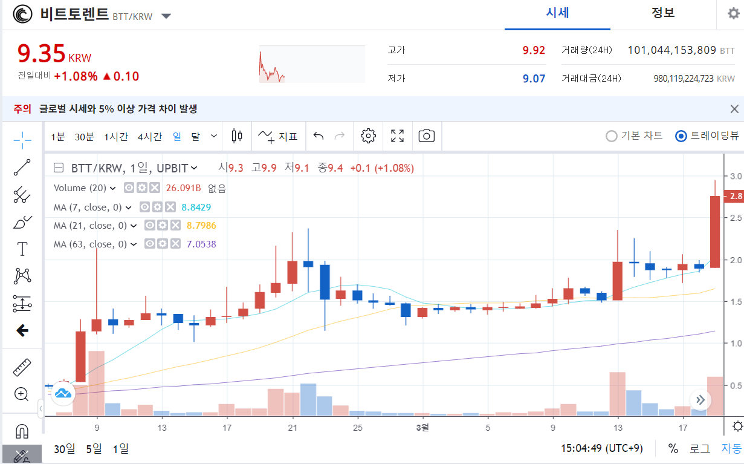Open settings for MA (21, close, 0)
Viewport: 744px width, 464px height.
click(162, 226)
